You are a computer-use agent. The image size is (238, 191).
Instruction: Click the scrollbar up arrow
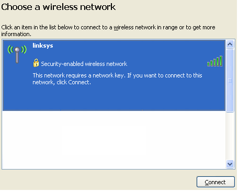[x=230, y=44]
